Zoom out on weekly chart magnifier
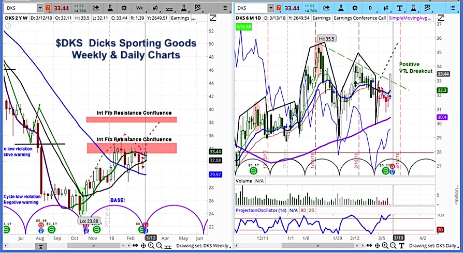 (x=159, y=246)
